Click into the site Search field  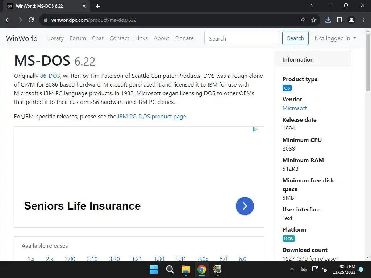coord(242,38)
